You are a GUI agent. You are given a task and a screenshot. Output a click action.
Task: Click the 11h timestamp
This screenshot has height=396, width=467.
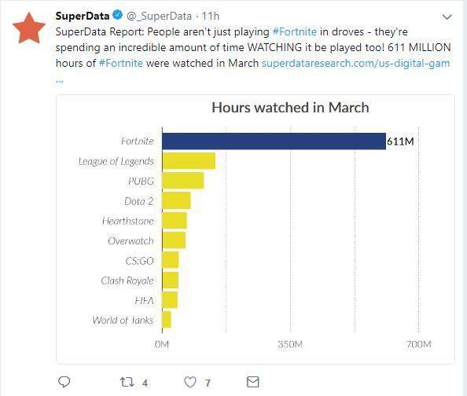211,16
